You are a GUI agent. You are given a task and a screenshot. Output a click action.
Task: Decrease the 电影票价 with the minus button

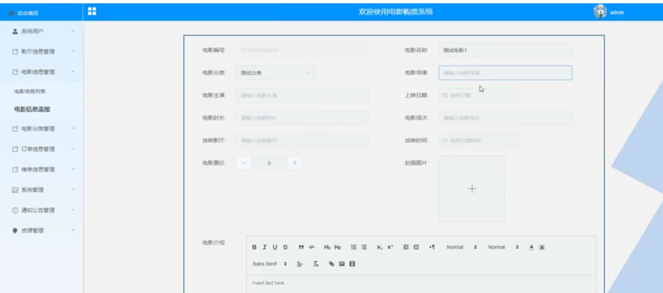tap(243, 163)
